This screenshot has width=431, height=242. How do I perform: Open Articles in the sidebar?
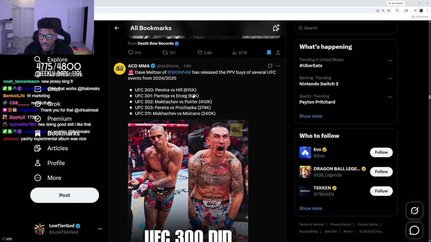tap(51, 148)
